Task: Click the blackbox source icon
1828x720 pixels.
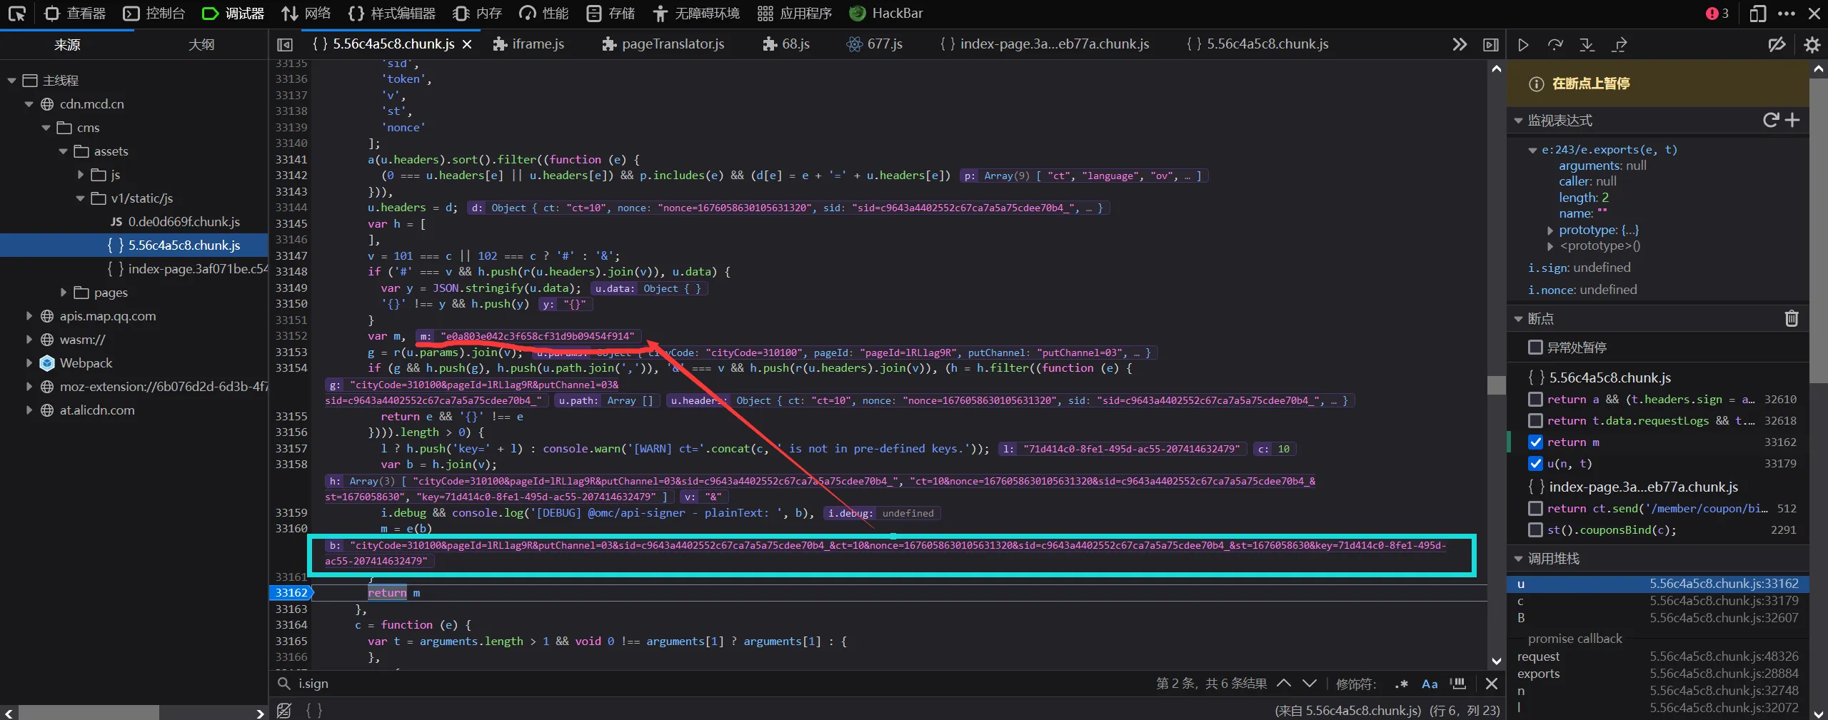Action: [x=284, y=710]
